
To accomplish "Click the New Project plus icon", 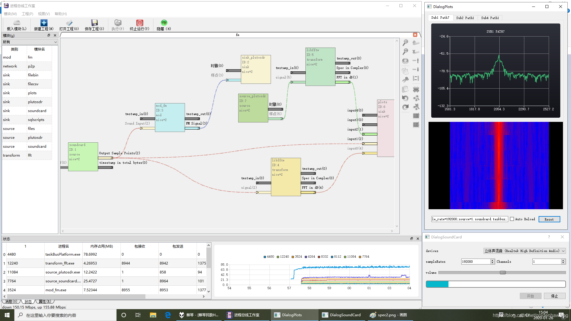I will pyautogui.click(x=44, y=23).
